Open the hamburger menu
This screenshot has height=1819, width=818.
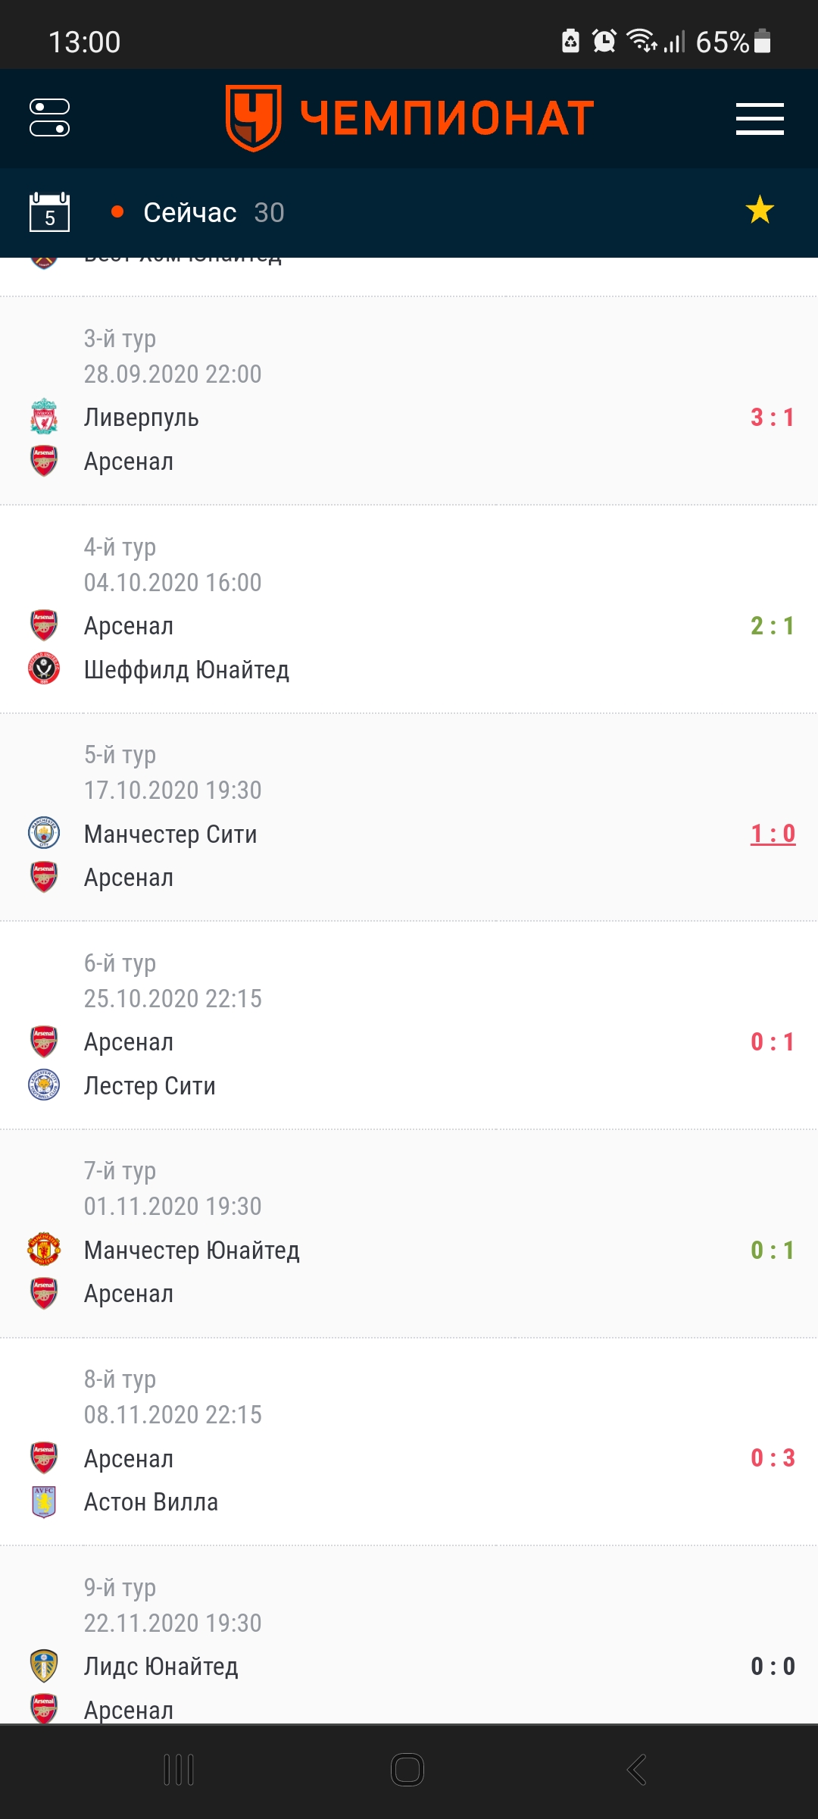pos(760,119)
